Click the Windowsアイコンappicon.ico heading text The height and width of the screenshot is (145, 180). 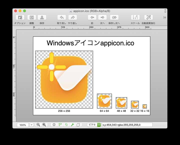pos(90,43)
